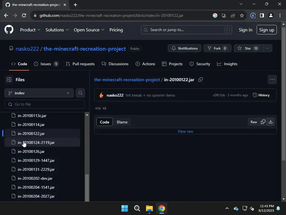The width and height of the screenshot is (286, 215).
Task: Click the View raw link
Action: coord(185,131)
